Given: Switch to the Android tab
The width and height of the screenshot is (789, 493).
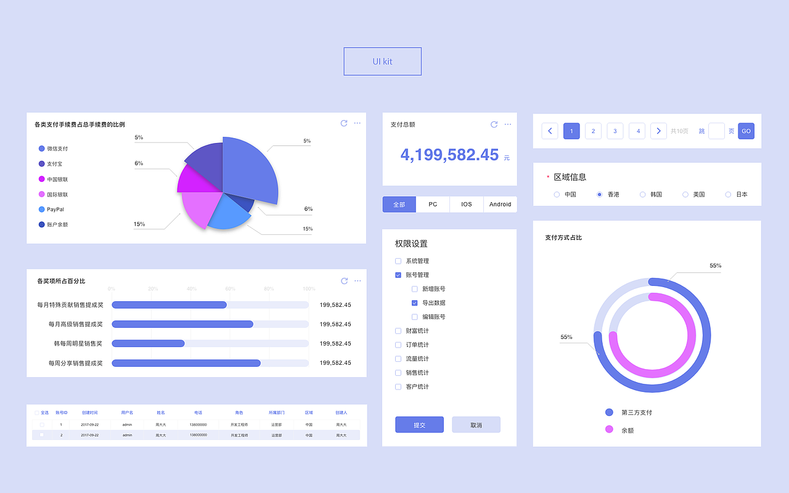Looking at the screenshot, I should 500,204.
